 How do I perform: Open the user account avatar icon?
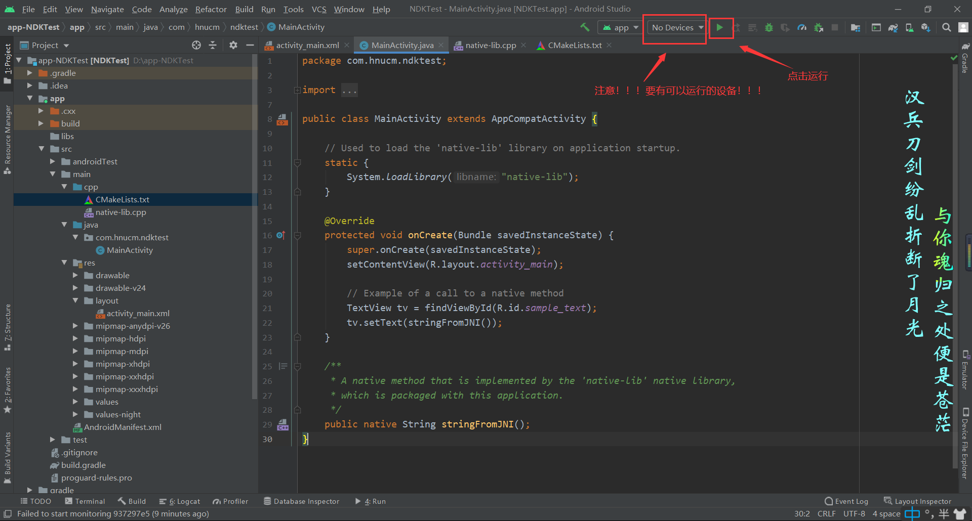coord(963,27)
